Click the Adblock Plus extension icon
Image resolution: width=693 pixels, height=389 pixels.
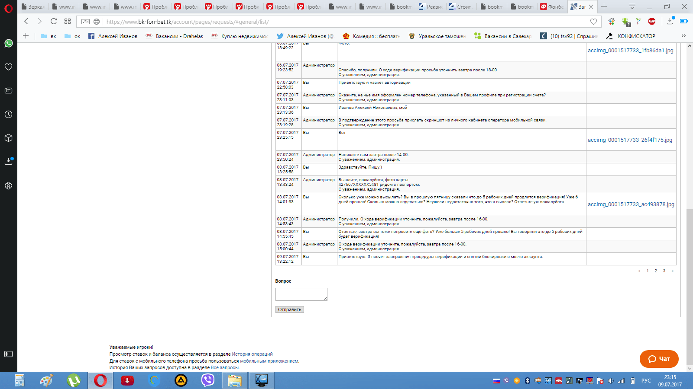click(x=652, y=21)
